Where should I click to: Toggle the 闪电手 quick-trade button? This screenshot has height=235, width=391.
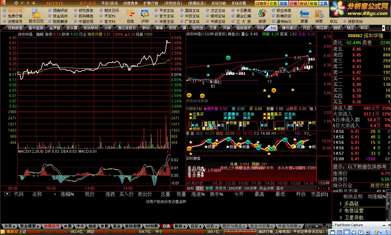click(261, 3)
